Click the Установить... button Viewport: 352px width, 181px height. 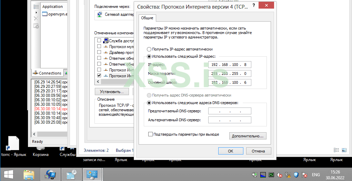pyautogui.click(x=112, y=92)
